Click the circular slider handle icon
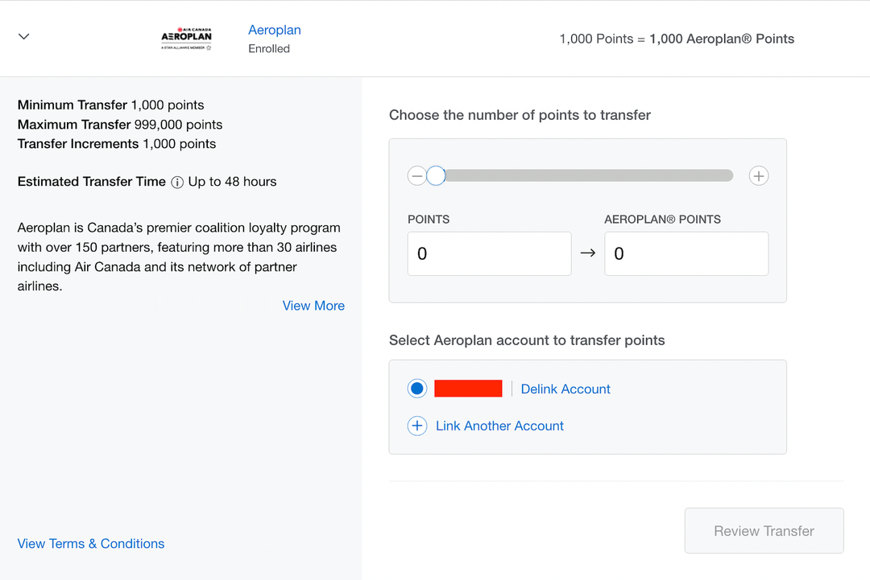This screenshot has width=870, height=580. 436,175
